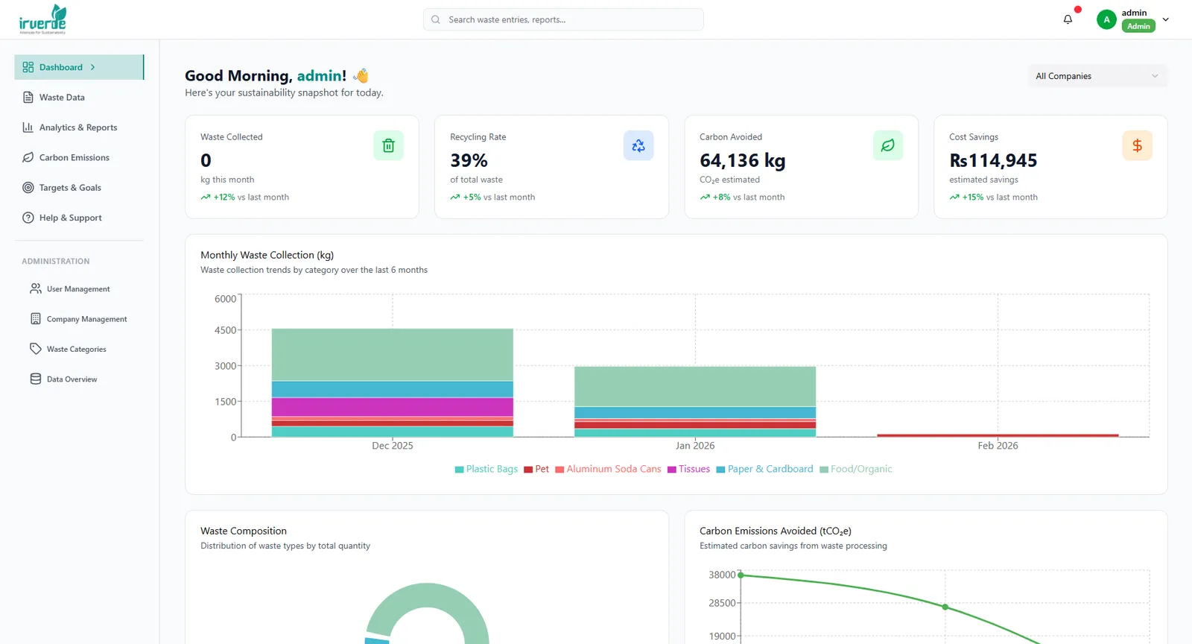Screen dimensions: 1192x644
Task: Click the iruerde logo
Action: [x=42, y=19]
